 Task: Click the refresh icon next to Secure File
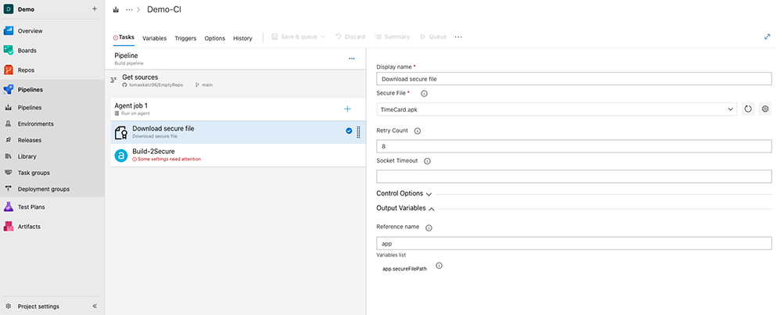748,109
